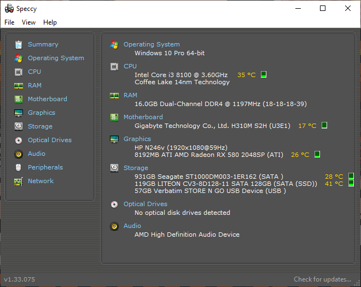Click the Windows flag icon in main panel
The height and width of the screenshot is (287, 361).
114,45
